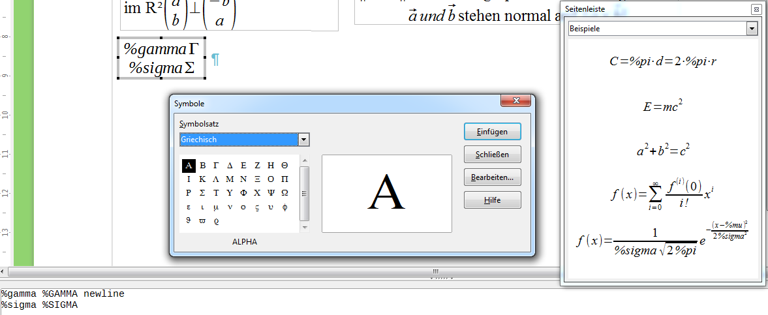Choose the uppercase Omega symbol

tap(284, 193)
